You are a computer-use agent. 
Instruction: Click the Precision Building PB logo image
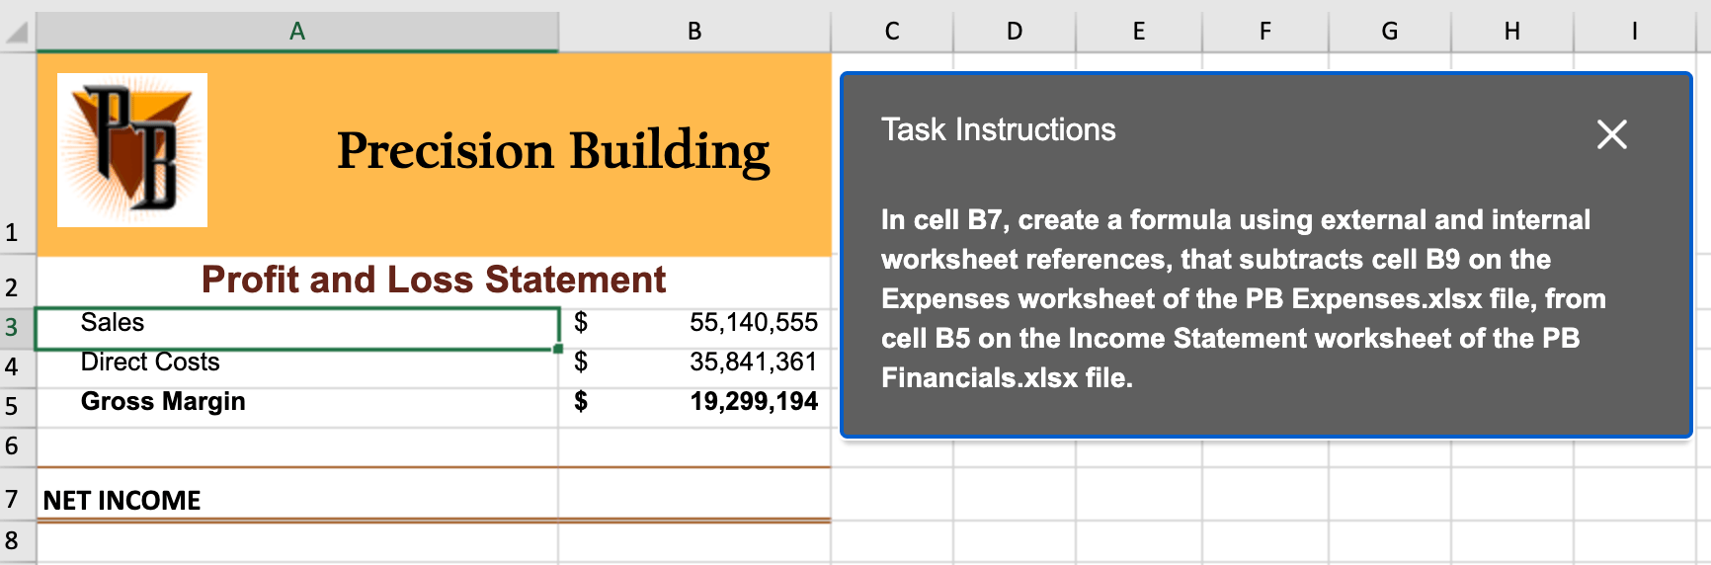click(132, 150)
